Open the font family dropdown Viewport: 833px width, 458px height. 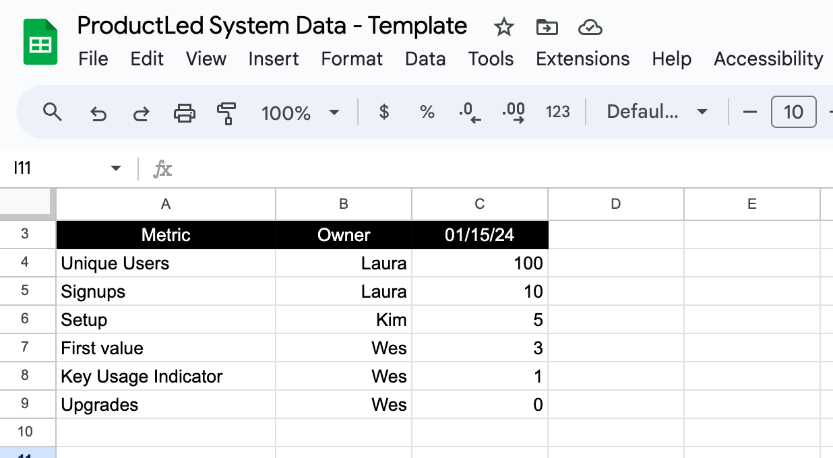tap(656, 112)
